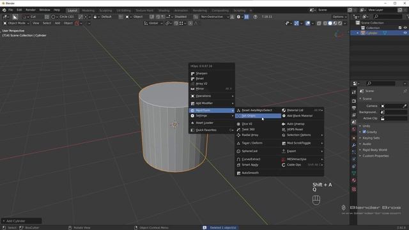Open the Physics properties tab icon
The image size is (409, 230).
tap(353, 159)
